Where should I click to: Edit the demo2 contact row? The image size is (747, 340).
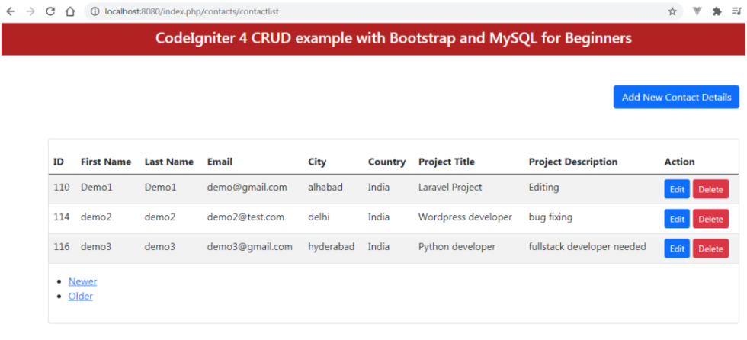pyautogui.click(x=677, y=219)
